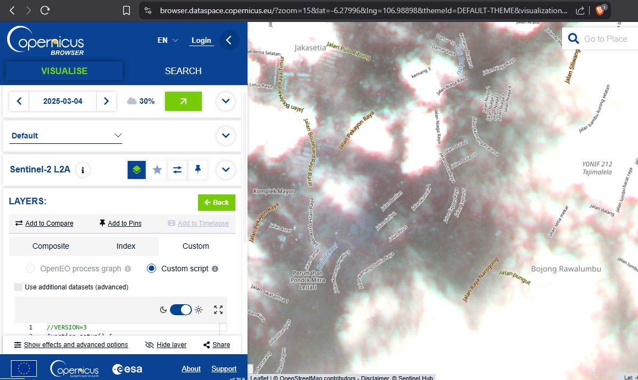Click the ESA logo in footer
Screen dimensions: 638x380
(x=128, y=369)
